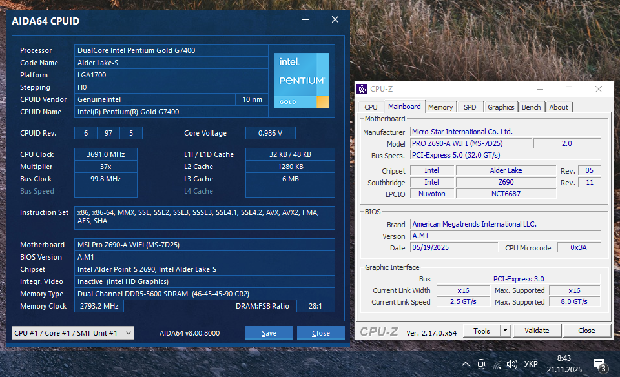Click the Validate button in CPU-Z
The width and height of the screenshot is (620, 377).
[x=537, y=331]
